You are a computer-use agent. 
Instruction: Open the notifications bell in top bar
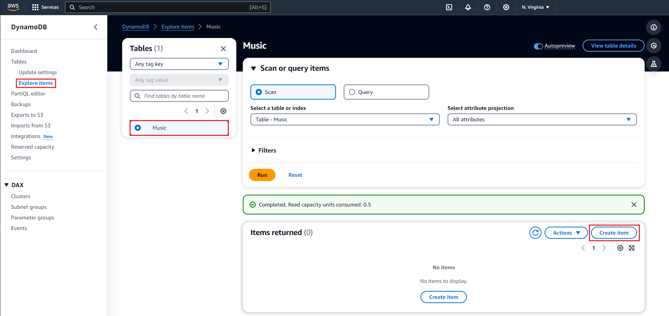tap(468, 7)
